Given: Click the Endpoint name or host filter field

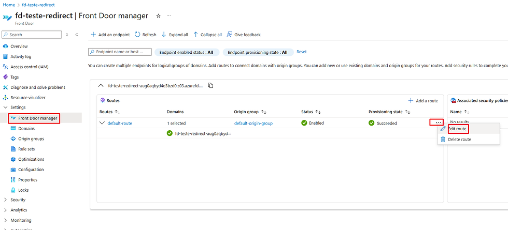Looking at the screenshot, I should click(120, 52).
